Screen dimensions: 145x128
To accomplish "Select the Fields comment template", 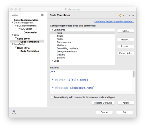I will click(x=60, y=39).
